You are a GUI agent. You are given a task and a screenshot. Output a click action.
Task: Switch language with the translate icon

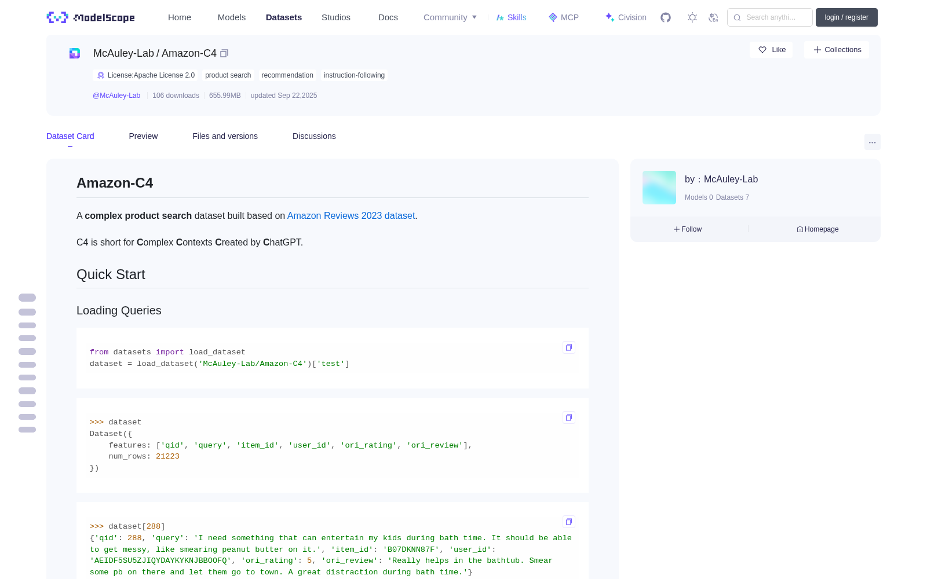[713, 17]
